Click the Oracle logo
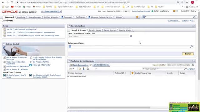Viewport: 200px width, 112px height. (x=10, y=12)
